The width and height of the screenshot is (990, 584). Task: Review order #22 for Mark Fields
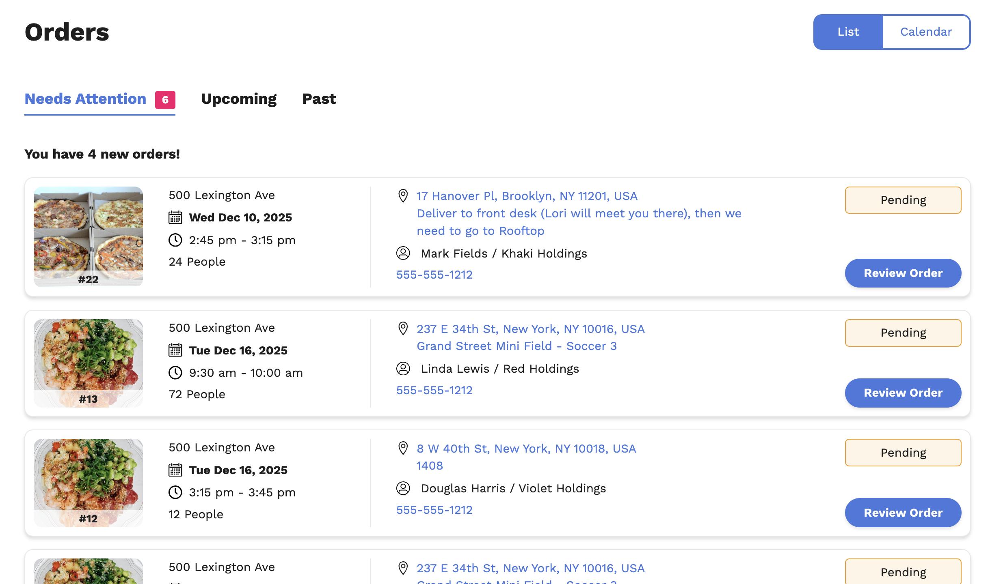coord(903,273)
